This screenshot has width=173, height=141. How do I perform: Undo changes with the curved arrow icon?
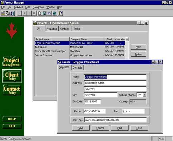coord(49,13)
